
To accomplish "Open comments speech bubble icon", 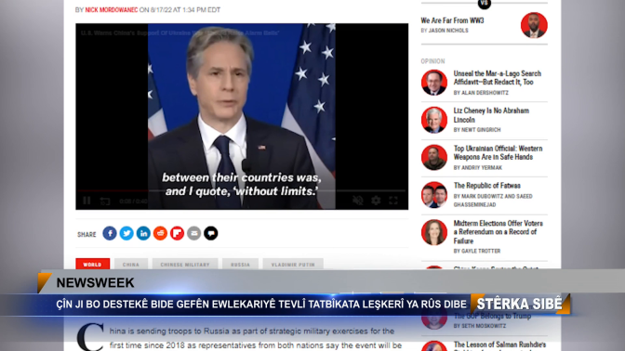I will pos(211,233).
